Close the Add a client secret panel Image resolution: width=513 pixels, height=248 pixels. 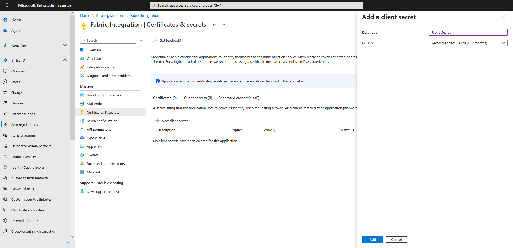coord(503,17)
